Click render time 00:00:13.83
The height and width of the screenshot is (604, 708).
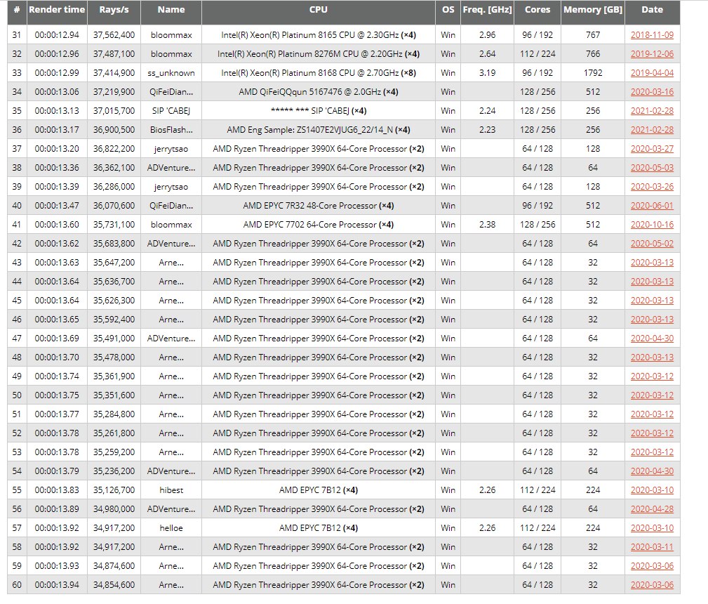pos(57,490)
